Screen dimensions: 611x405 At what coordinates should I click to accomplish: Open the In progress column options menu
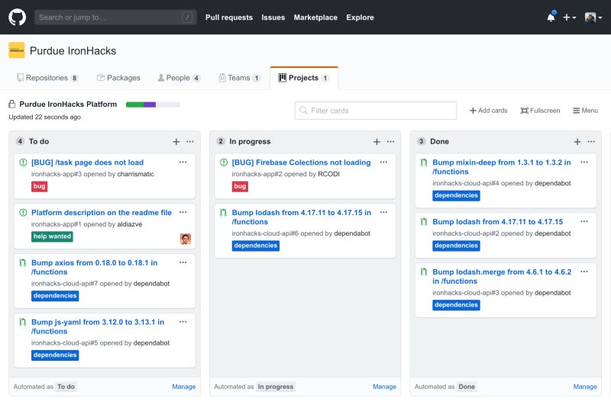(x=391, y=142)
